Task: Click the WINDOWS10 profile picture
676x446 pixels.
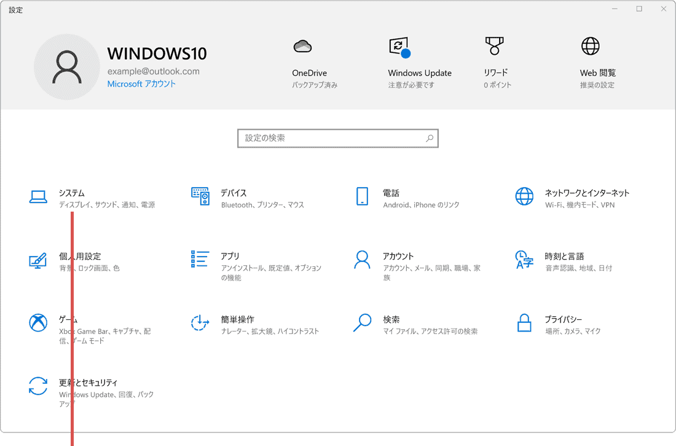Action: tap(66, 66)
